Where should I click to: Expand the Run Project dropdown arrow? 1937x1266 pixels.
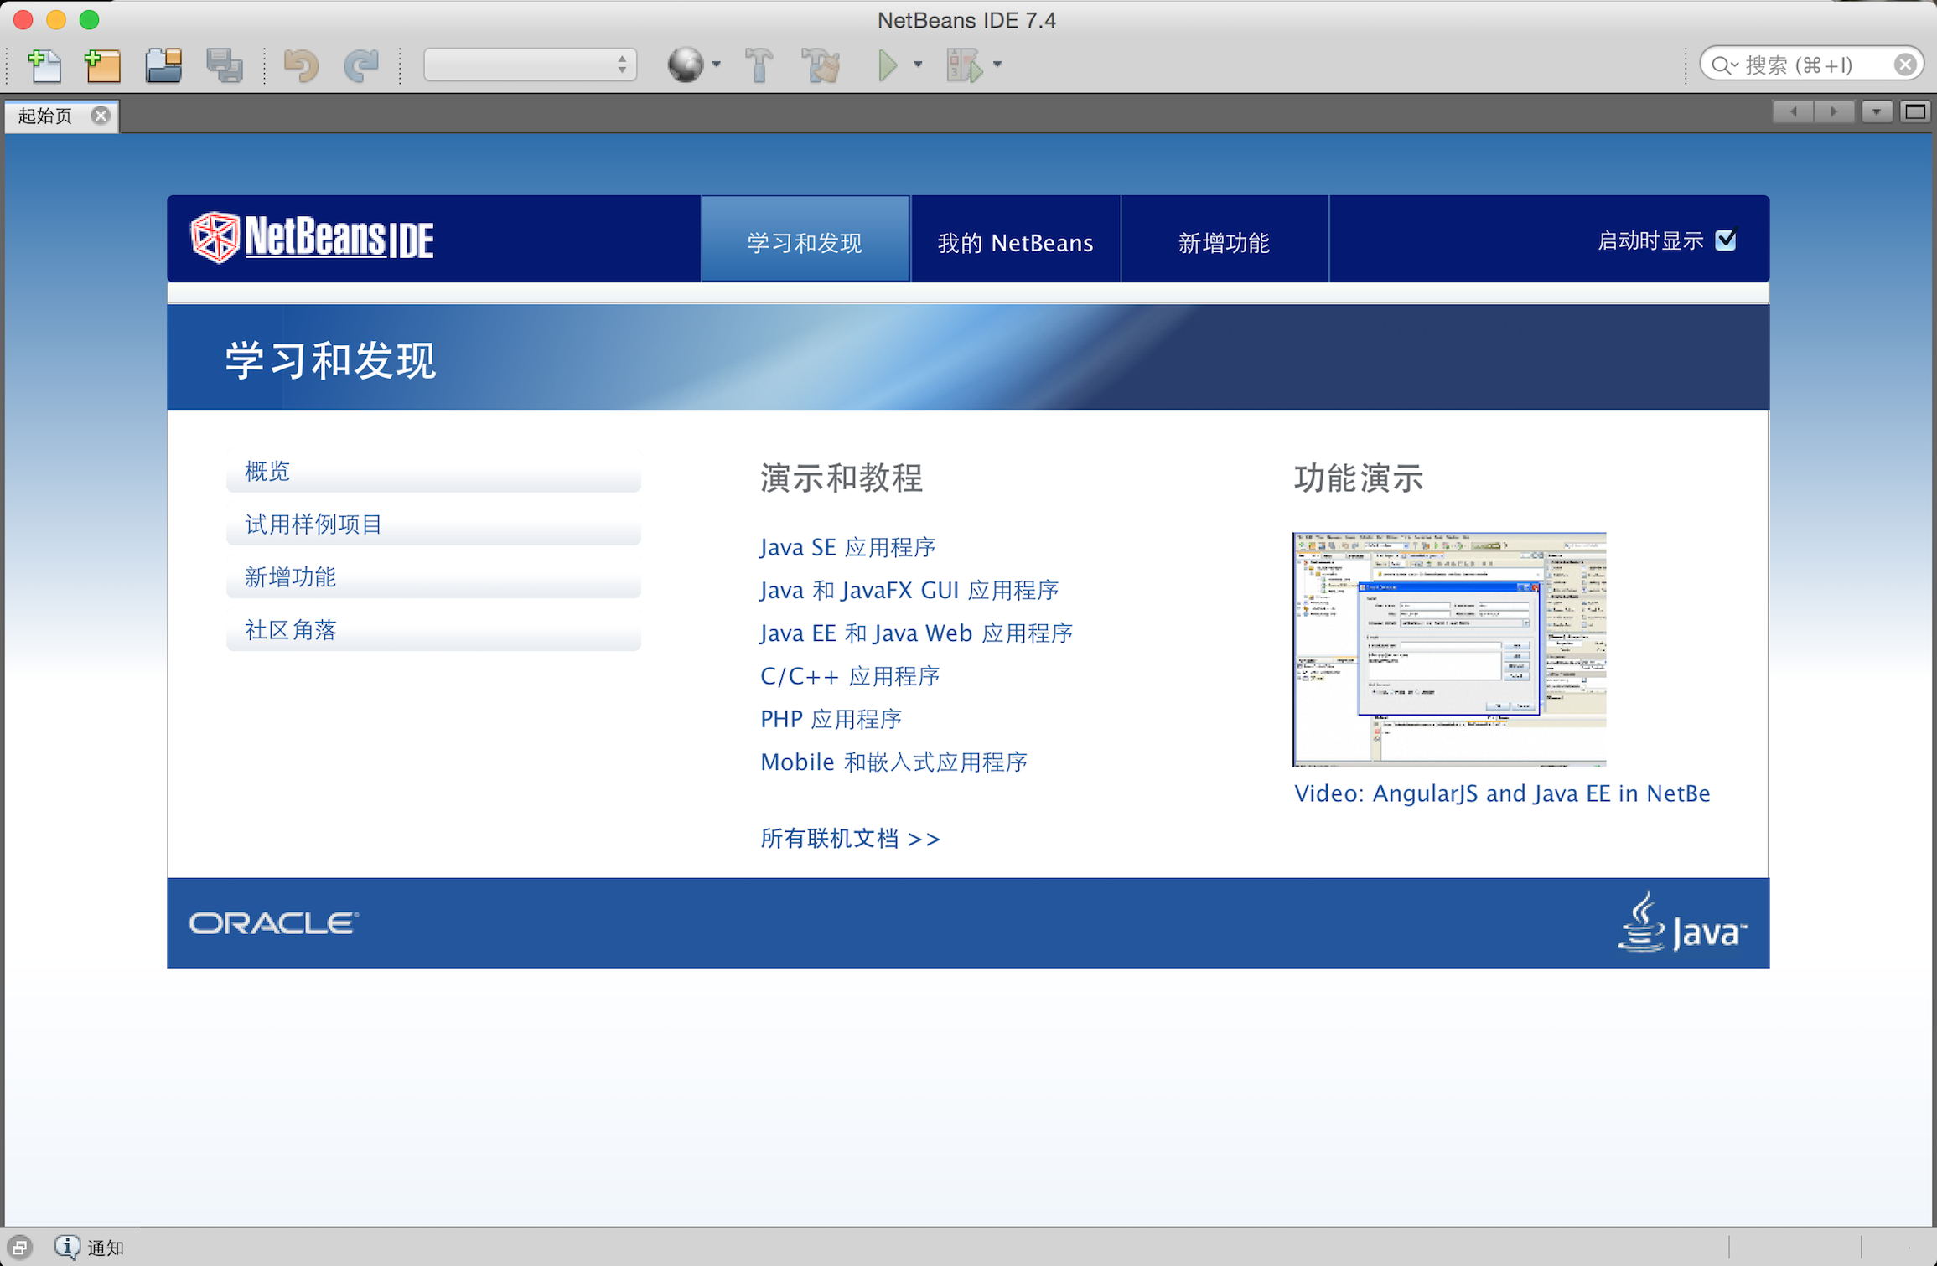tap(918, 65)
